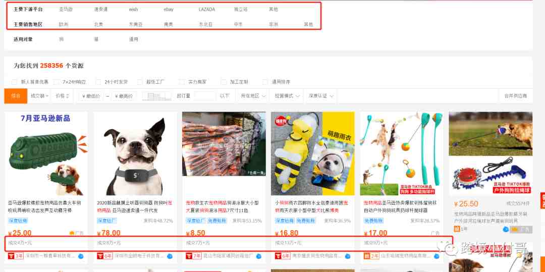Image resolution: width=545 pixels, height=272 pixels.
Task: Click the ¥16.80 price
Action: [287, 233]
